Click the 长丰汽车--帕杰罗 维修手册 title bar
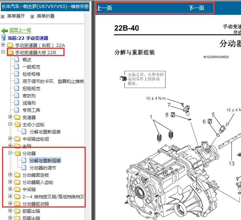241x220 pixels. pyautogui.click(x=45, y=6)
